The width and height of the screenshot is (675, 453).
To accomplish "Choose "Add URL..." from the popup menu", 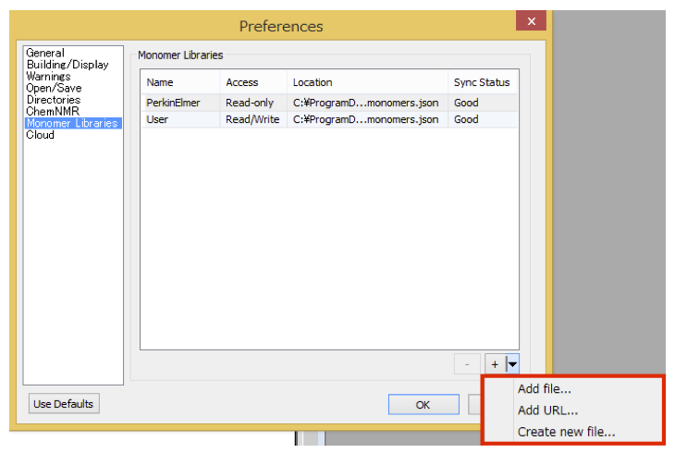I will [x=547, y=410].
